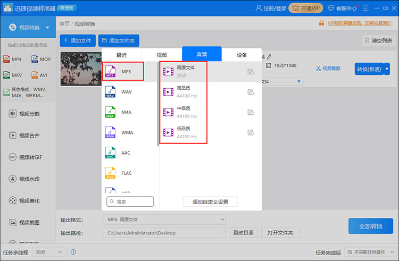Click the 转换(极速) button
This screenshot has height=261, width=399.
pyautogui.click(x=369, y=69)
